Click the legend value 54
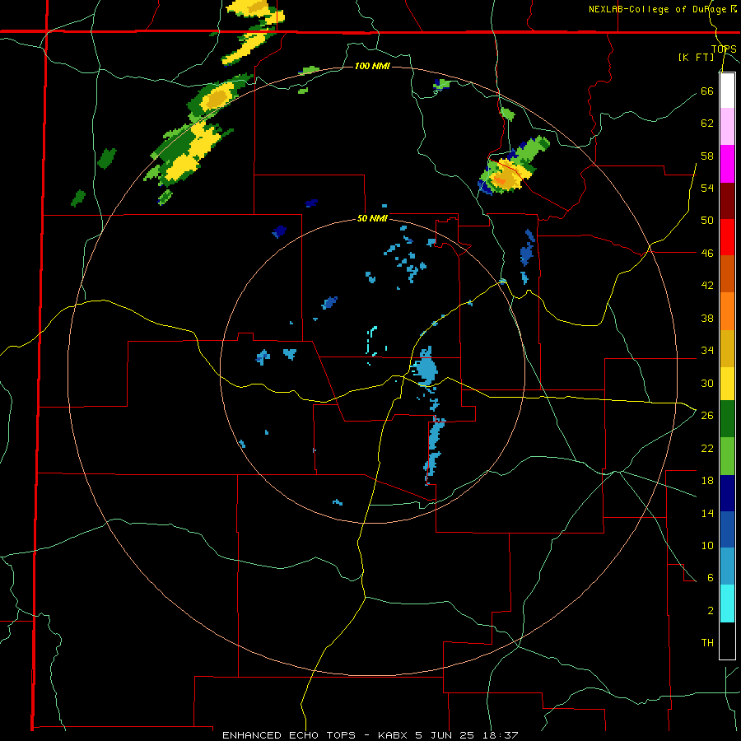This screenshot has width=741, height=741. pos(707,188)
